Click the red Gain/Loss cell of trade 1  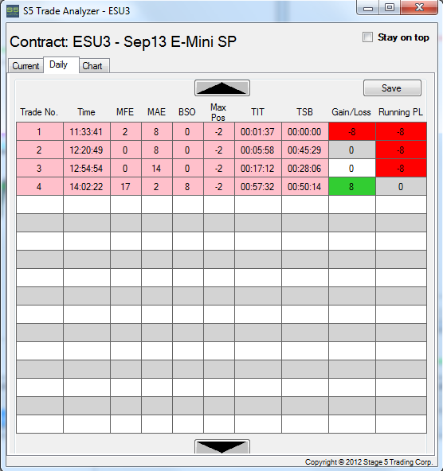[x=352, y=131]
